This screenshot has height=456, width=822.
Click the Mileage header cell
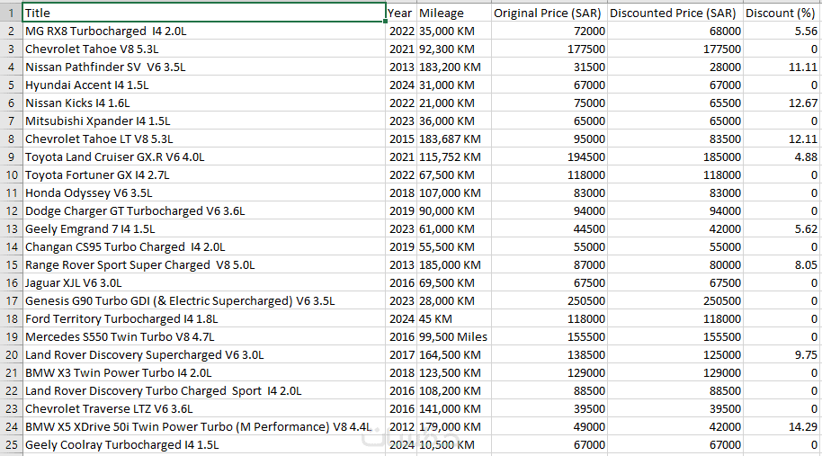(x=454, y=13)
